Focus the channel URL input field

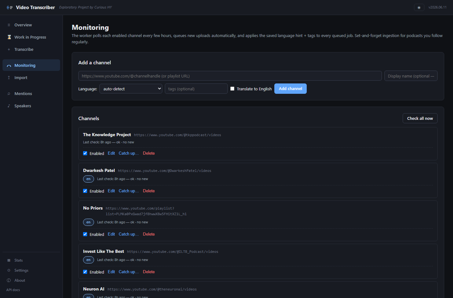click(x=230, y=76)
